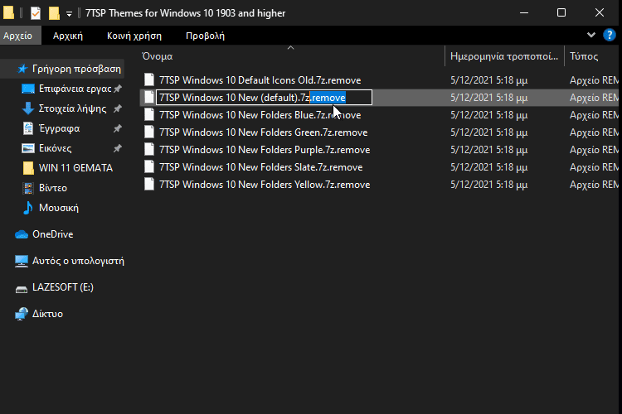622x414 pixels.
Task: Open the WIN 11 ΘΕΜΑΤΑ folder
Action: point(75,168)
